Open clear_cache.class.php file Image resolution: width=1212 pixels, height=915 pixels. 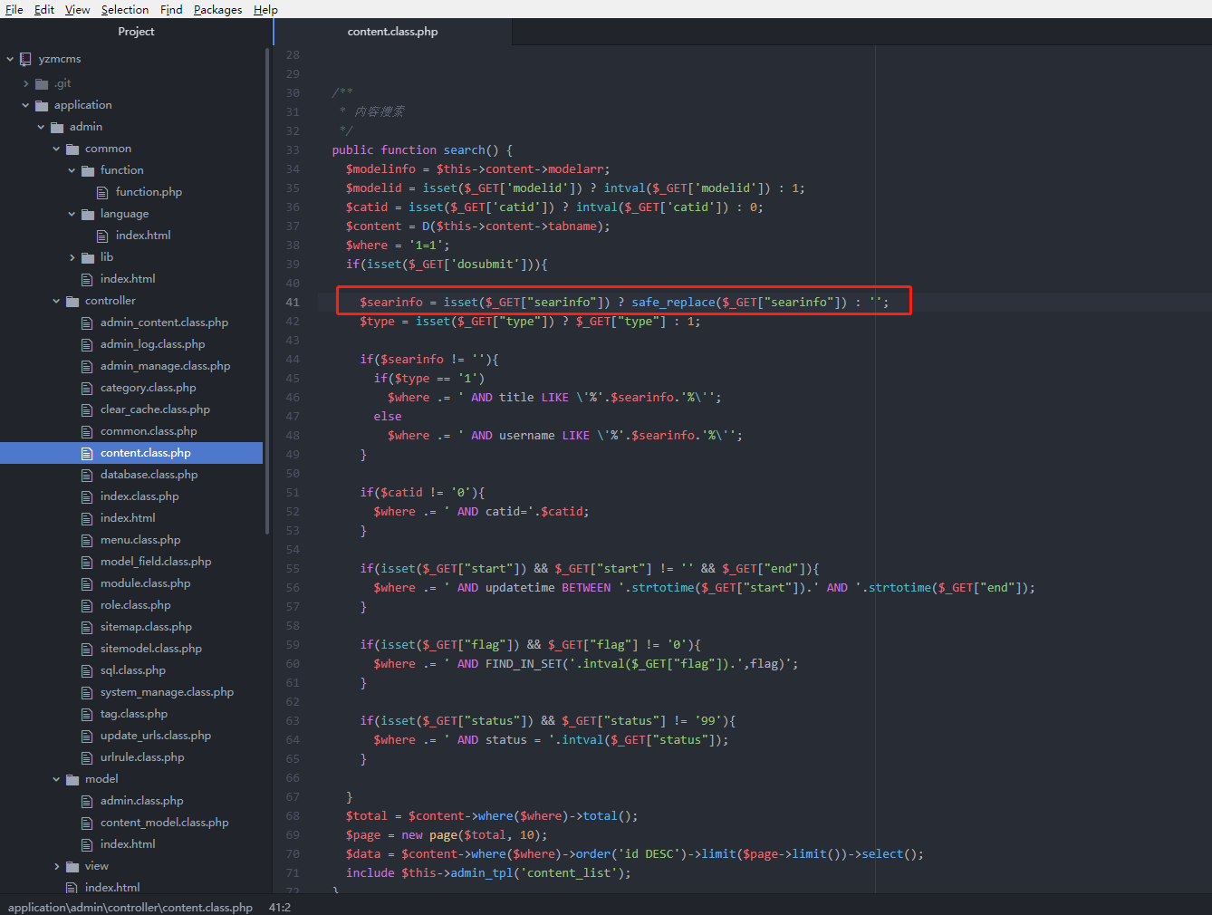155,409
